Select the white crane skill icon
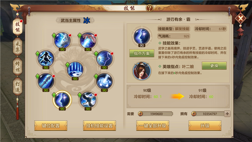Image resolution: width=252 pixels, height=142 pixels. coord(88,100)
